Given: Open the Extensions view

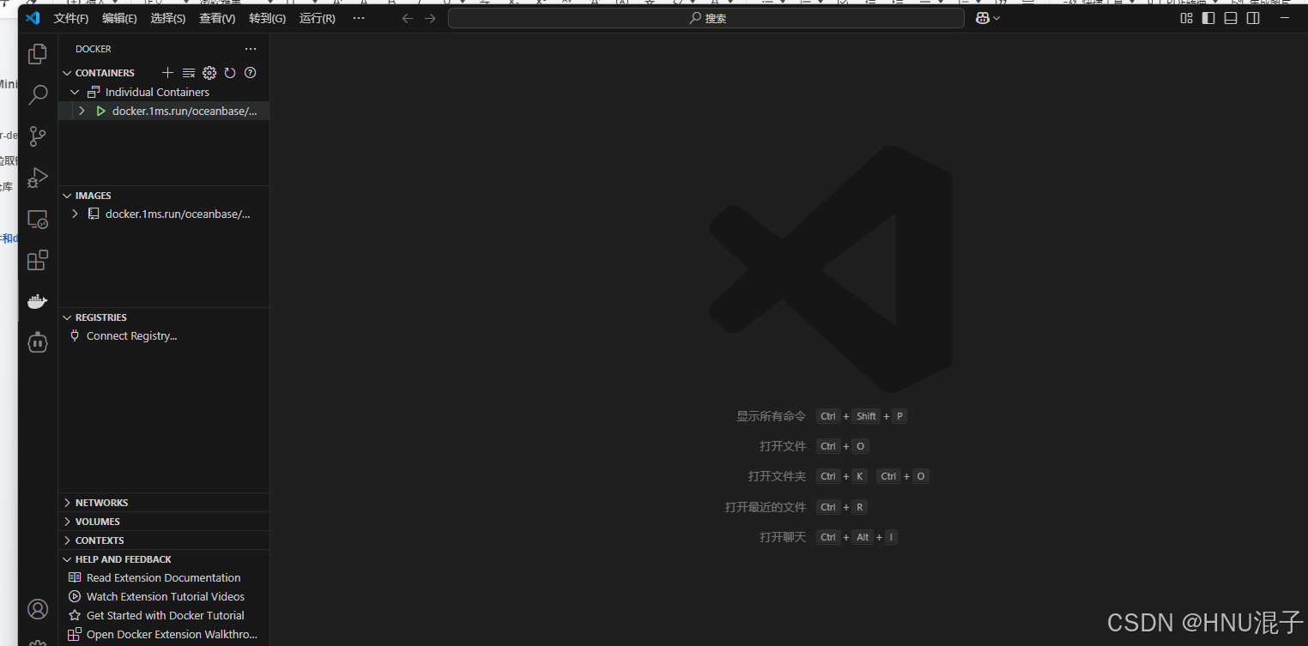Looking at the screenshot, I should (x=38, y=260).
